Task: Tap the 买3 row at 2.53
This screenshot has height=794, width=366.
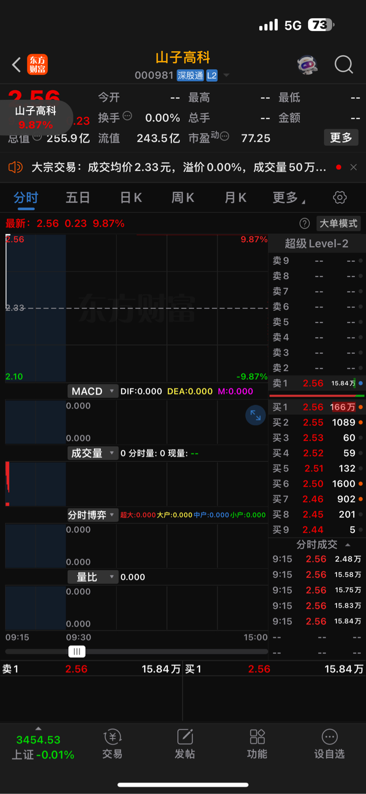Action: [x=317, y=438]
